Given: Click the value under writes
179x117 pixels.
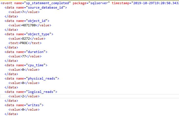Looking at the screenshot, I should [24, 110].
